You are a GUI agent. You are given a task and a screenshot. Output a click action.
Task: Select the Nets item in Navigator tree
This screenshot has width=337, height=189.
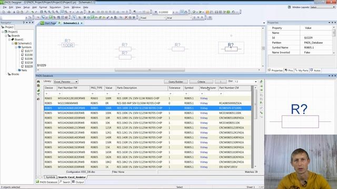pos(24,70)
